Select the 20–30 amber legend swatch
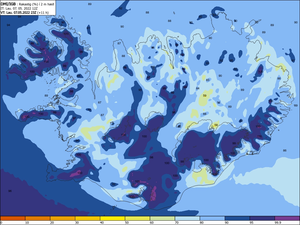Viewport: 300px width, 225px height. point(63,218)
